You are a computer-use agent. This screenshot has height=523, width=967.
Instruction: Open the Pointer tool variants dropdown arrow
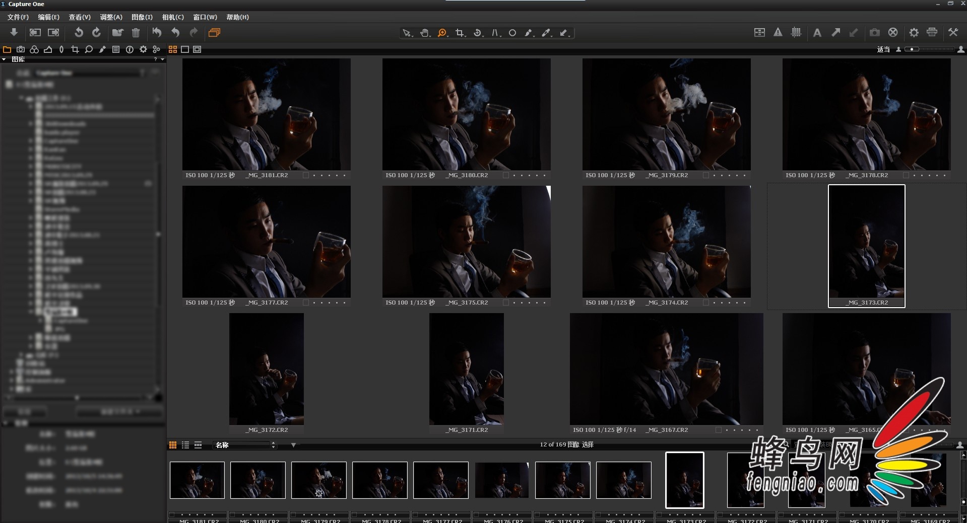pyautogui.click(x=412, y=35)
